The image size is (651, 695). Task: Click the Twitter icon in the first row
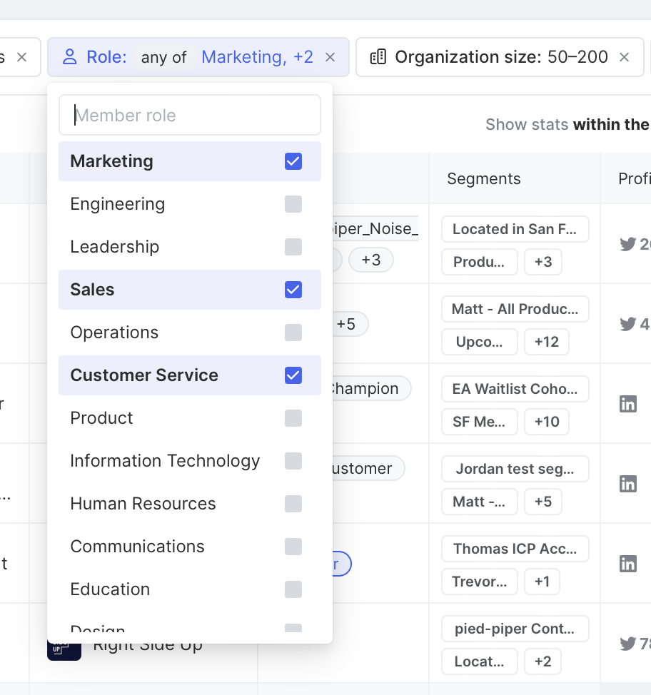tap(627, 245)
